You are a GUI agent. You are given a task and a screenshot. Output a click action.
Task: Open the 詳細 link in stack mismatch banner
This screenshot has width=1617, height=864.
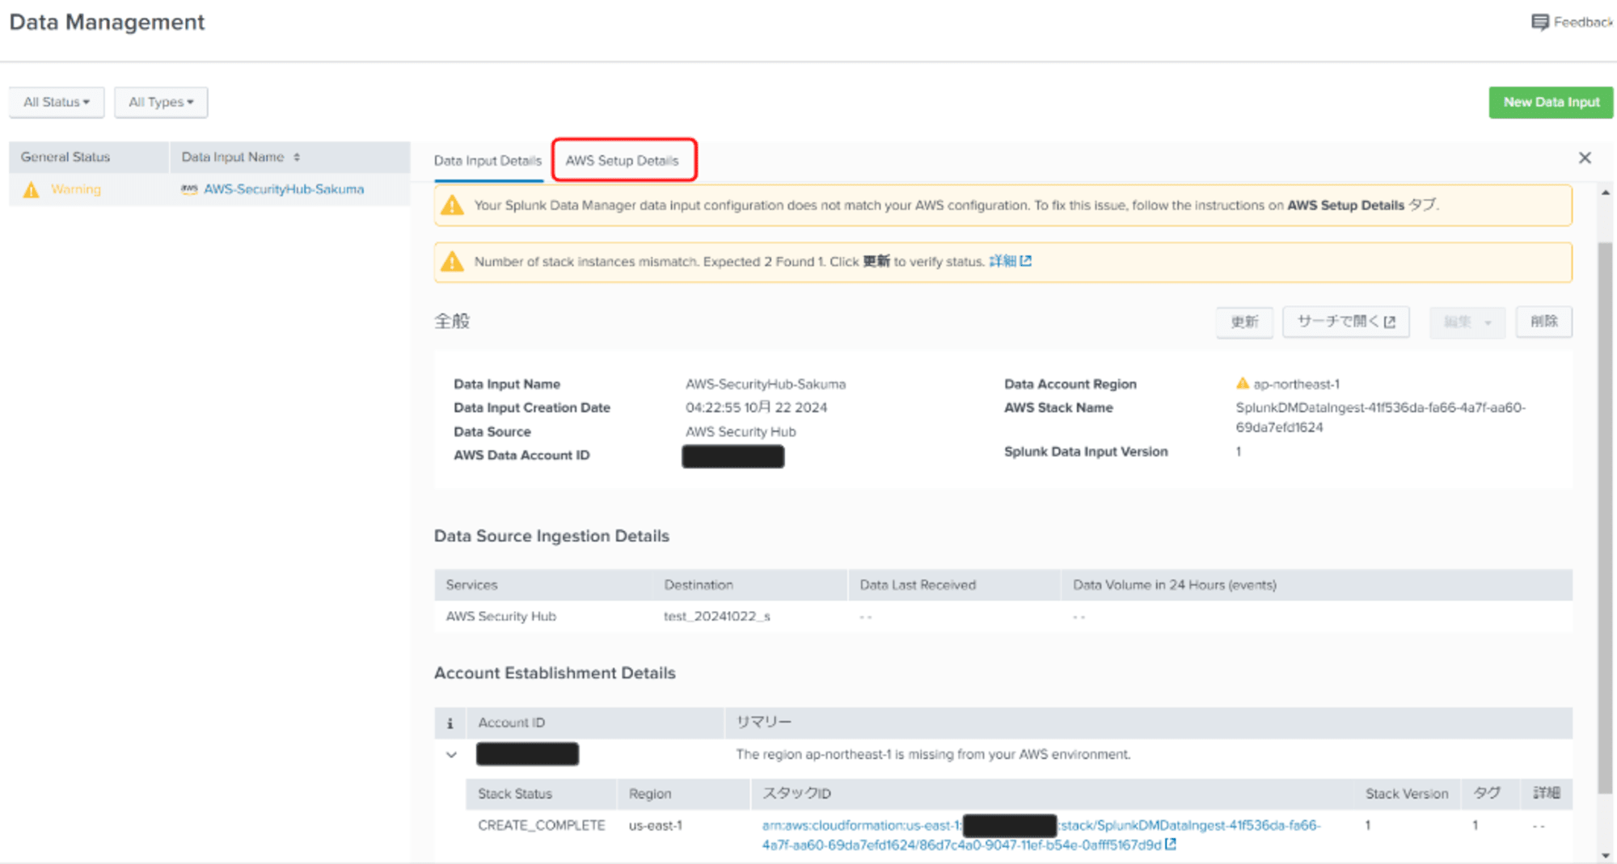click(1003, 261)
